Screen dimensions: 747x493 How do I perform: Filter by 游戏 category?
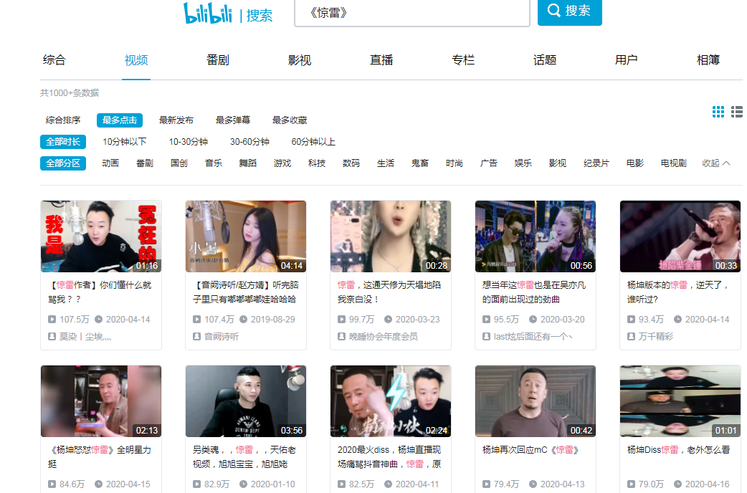282,163
